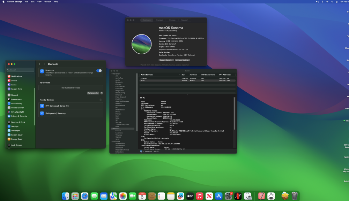Viewport: 349px width, 201px height.
Task: Select Ethernet row in Active Services
Action: [187, 78]
